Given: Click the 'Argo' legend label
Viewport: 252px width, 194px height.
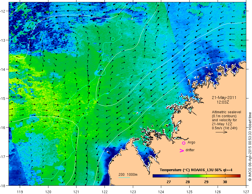Looking at the screenshot, I should pos(191,142).
